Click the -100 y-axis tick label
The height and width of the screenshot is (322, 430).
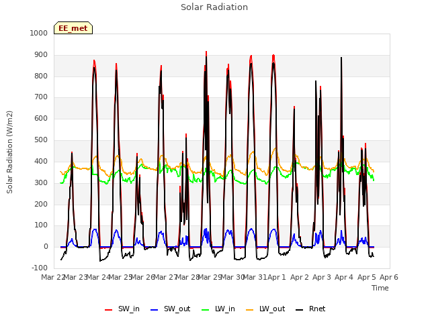40,268
